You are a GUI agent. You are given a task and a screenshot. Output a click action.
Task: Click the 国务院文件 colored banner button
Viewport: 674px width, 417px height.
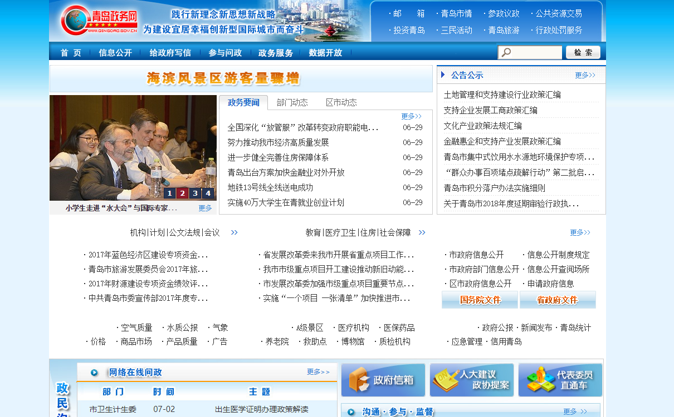click(480, 300)
